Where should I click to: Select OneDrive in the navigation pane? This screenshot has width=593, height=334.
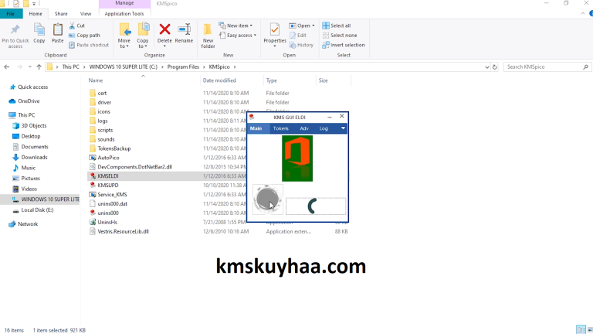[x=29, y=101]
